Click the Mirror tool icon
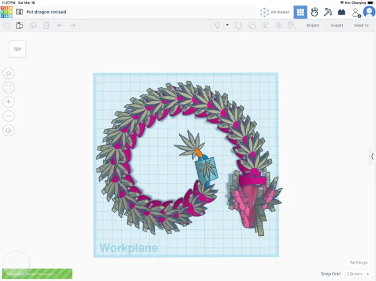This screenshot has width=376, height=281. (x=278, y=25)
